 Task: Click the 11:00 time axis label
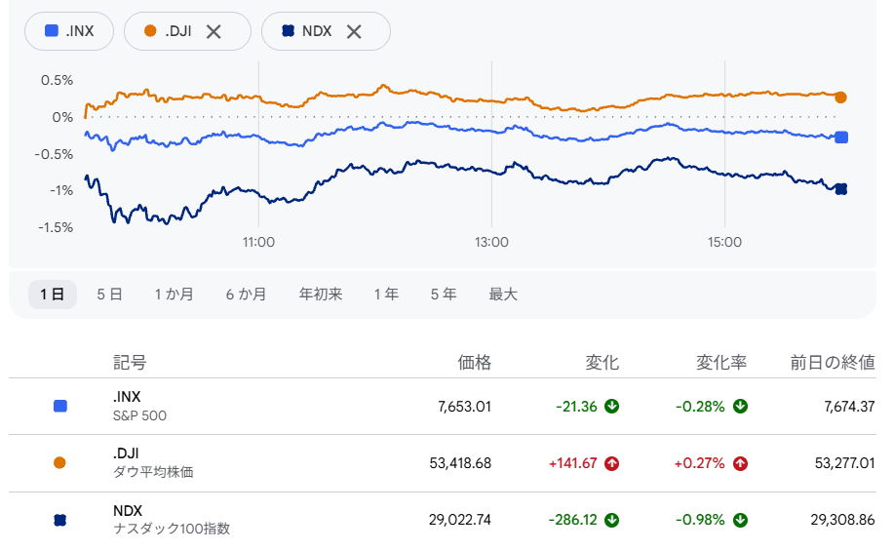pos(258,242)
